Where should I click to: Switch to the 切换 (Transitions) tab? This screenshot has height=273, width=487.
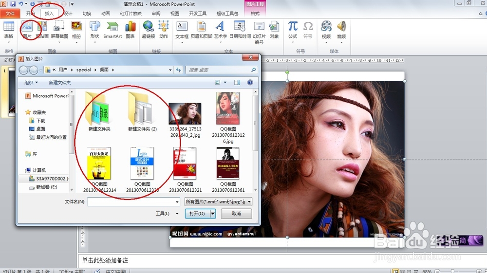[x=87, y=13]
